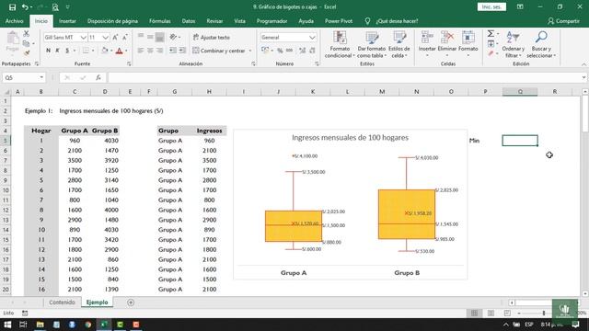Expand the Combinar y centrar dropdown arrow
This screenshot has height=331, width=589.
[250, 51]
